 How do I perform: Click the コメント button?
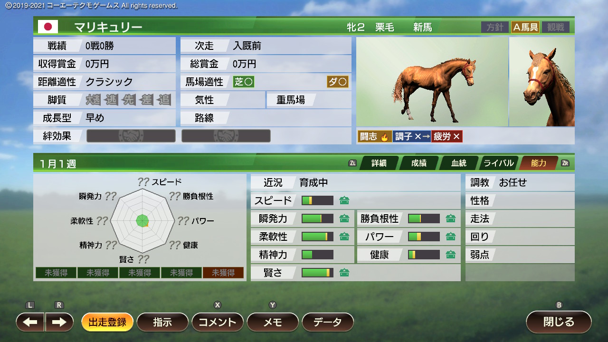coord(218,322)
